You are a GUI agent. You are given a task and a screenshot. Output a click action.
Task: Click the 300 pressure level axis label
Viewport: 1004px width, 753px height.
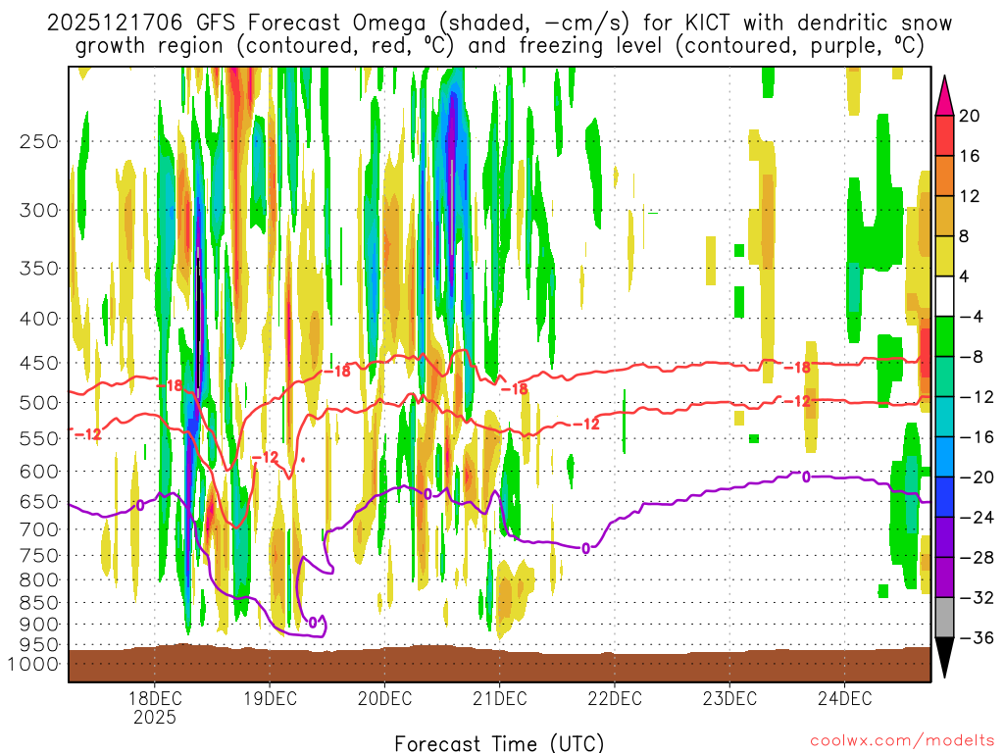[39, 210]
